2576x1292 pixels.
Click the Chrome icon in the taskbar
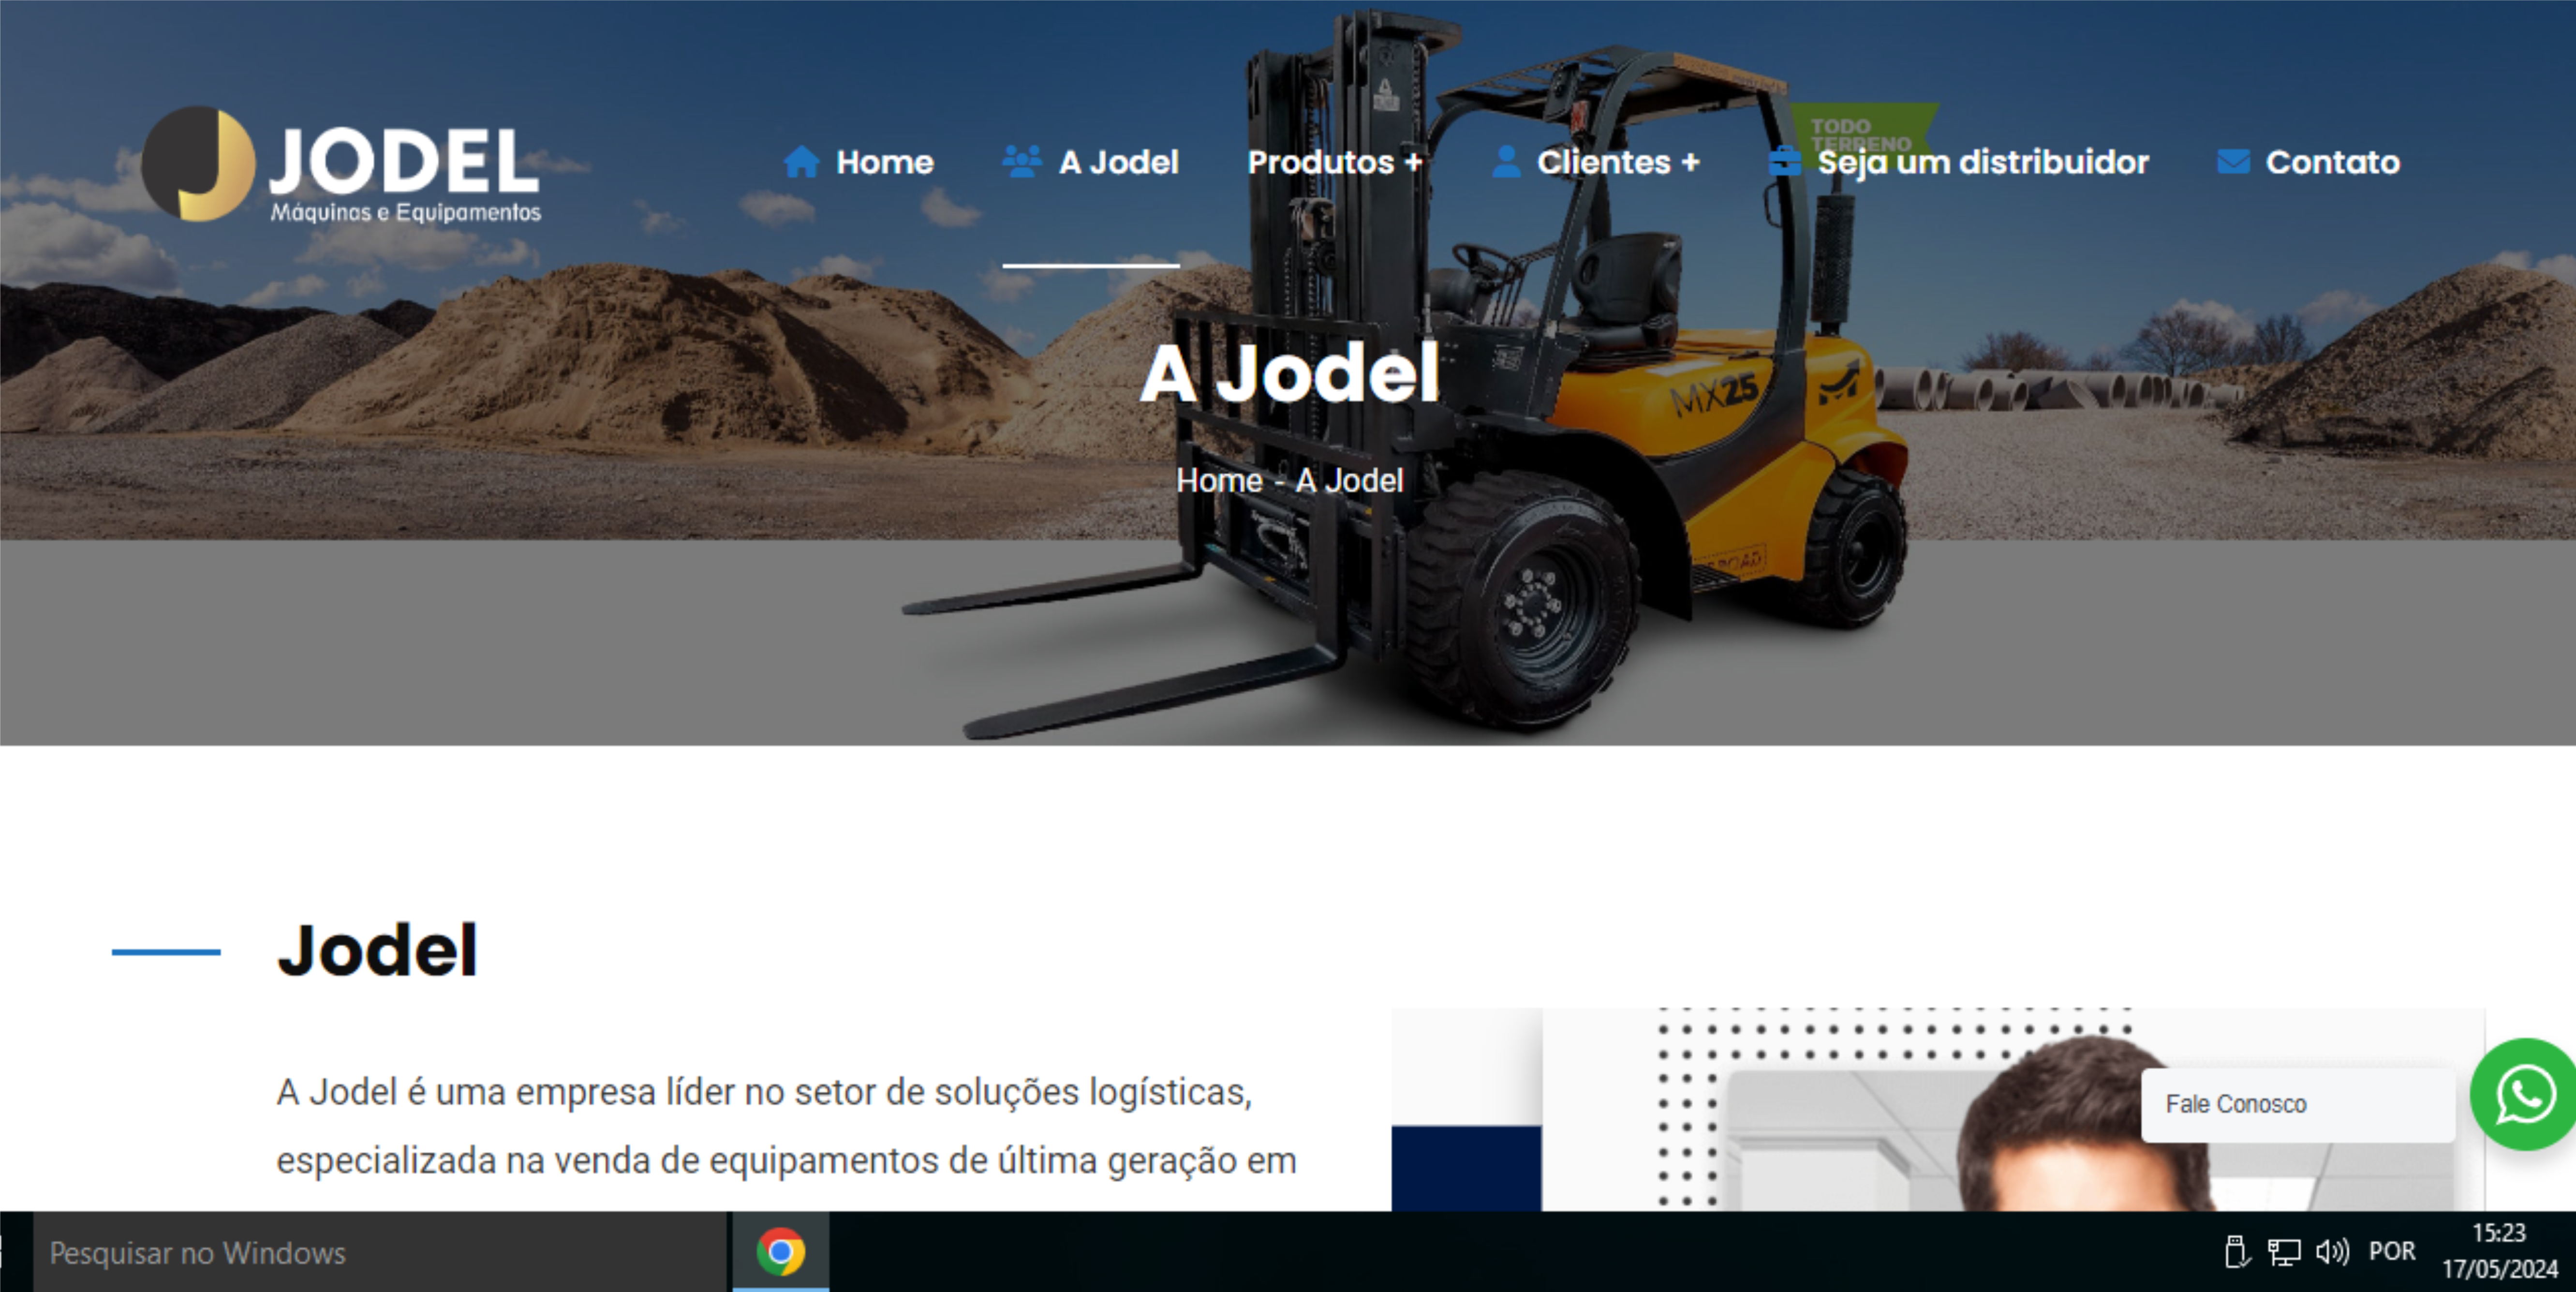point(780,1252)
